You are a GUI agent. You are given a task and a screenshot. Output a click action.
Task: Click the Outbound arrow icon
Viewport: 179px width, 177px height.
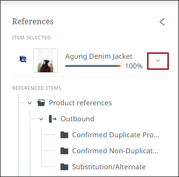[53, 119]
